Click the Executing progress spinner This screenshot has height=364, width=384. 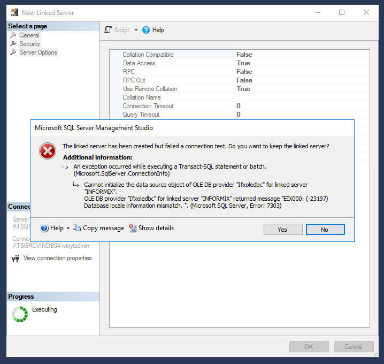click(20, 314)
